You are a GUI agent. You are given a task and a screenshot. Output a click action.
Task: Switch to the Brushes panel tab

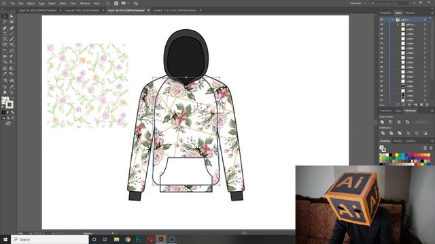398,141
